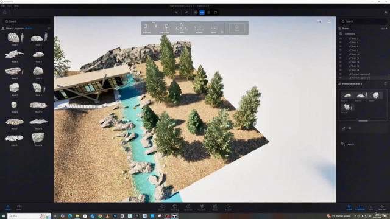Open the Media dock icon
This screenshot has width=390, height=219.
coord(215,207)
